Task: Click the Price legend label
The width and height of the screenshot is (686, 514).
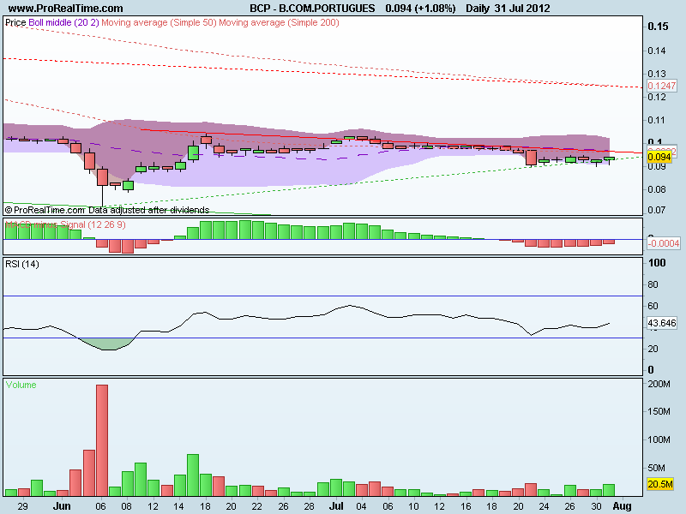Action: click(x=15, y=22)
